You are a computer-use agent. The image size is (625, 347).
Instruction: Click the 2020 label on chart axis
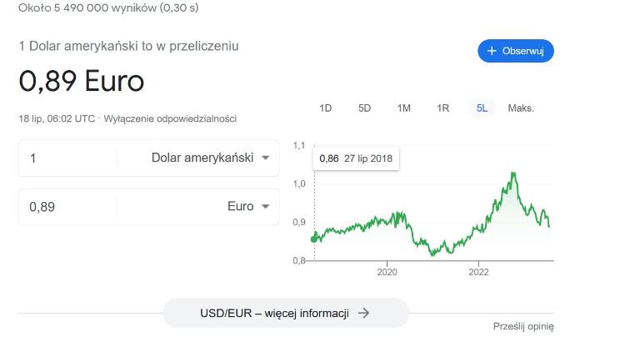(x=387, y=272)
